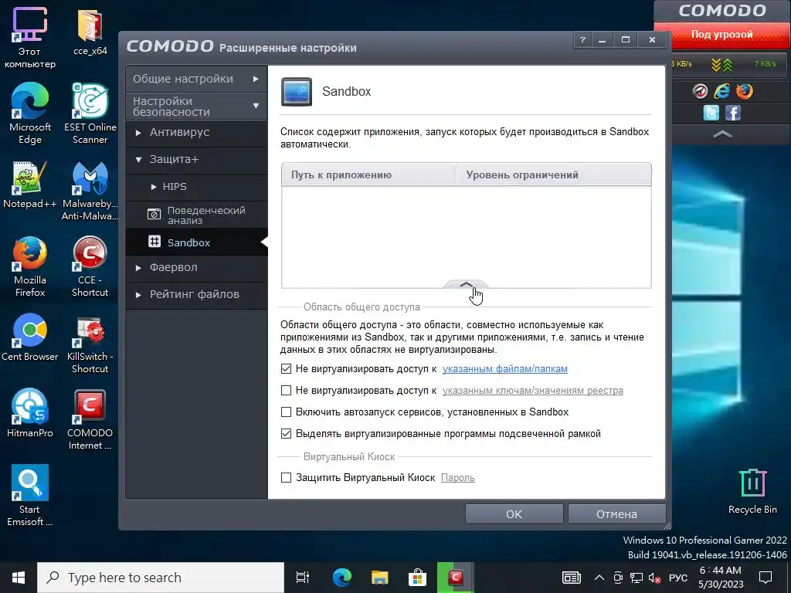
Task: Select COMODO Internet Security desktop icon
Action: pyautogui.click(x=90, y=419)
